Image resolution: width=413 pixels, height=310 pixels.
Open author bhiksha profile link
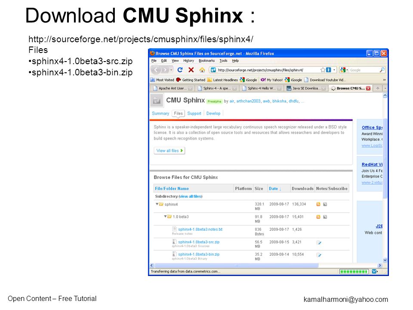coord(279,101)
